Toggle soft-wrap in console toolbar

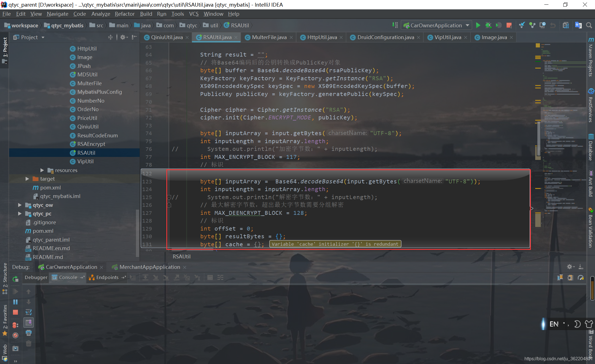(29, 312)
